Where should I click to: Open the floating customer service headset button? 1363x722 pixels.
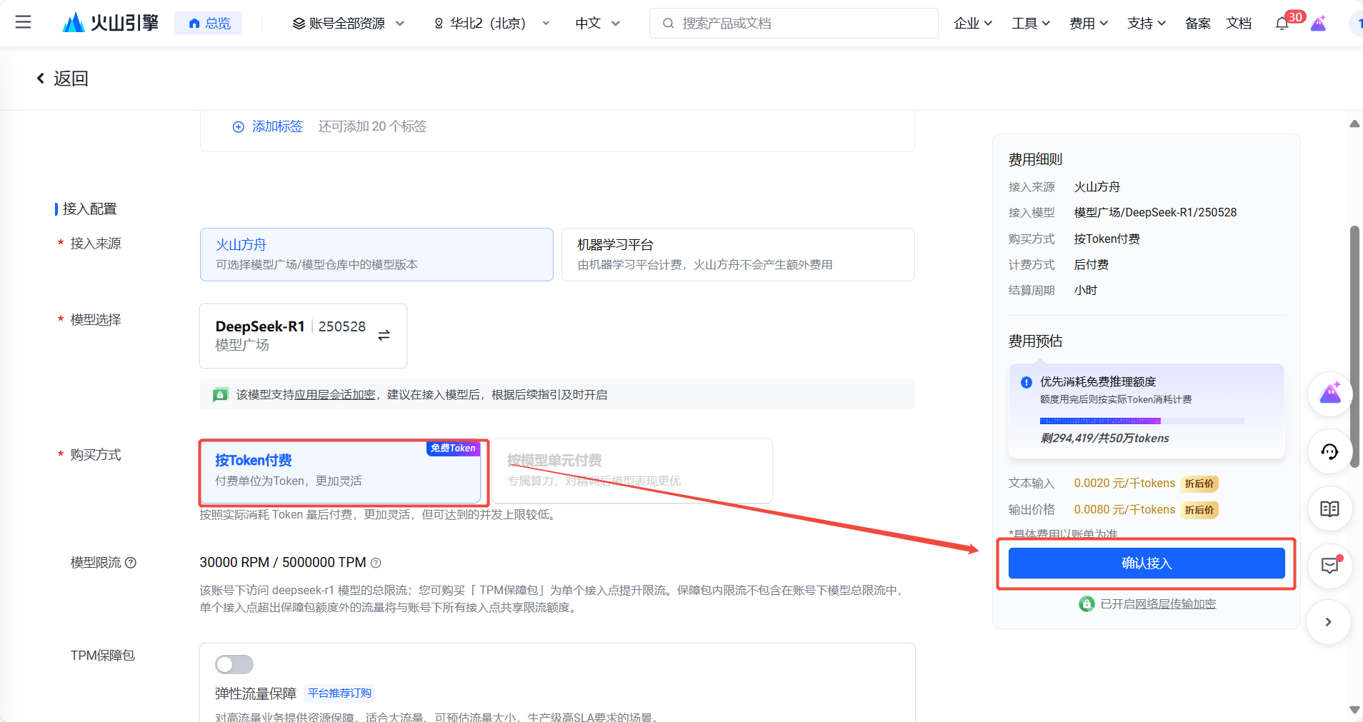1329,451
